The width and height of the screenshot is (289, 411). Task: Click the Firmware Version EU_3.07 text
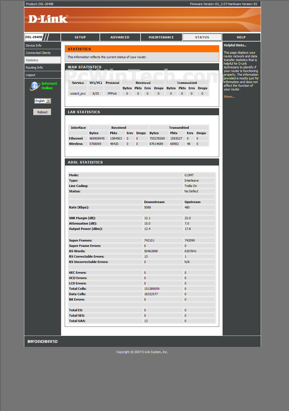pyautogui.click(x=208, y=4)
